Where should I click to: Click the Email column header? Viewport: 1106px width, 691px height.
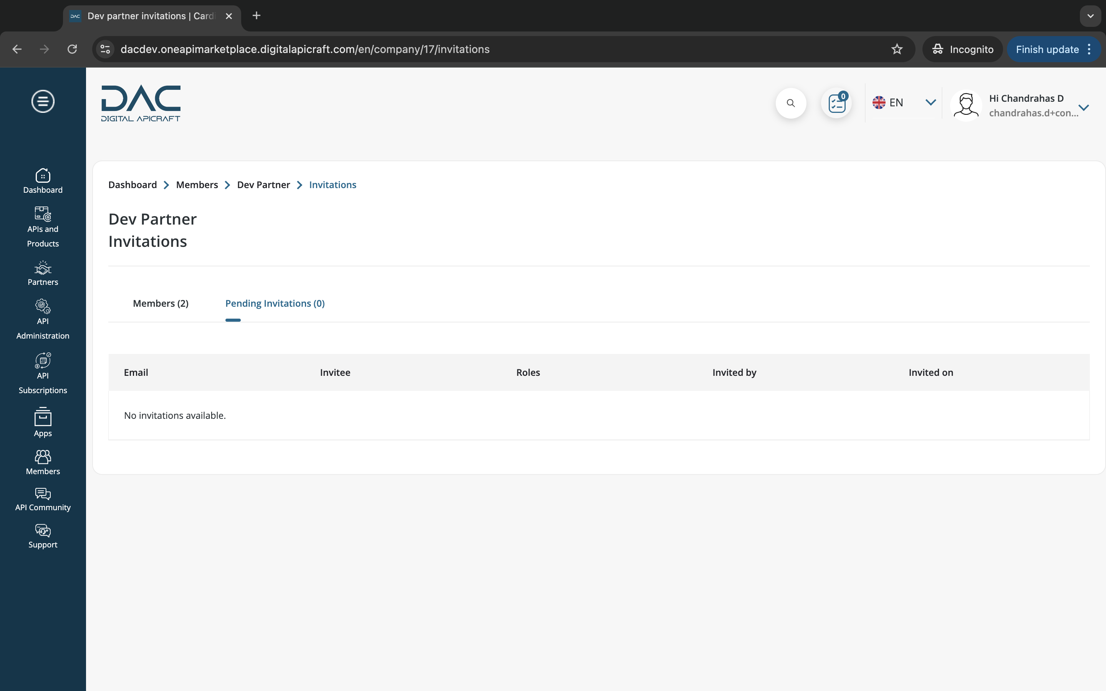coord(135,372)
